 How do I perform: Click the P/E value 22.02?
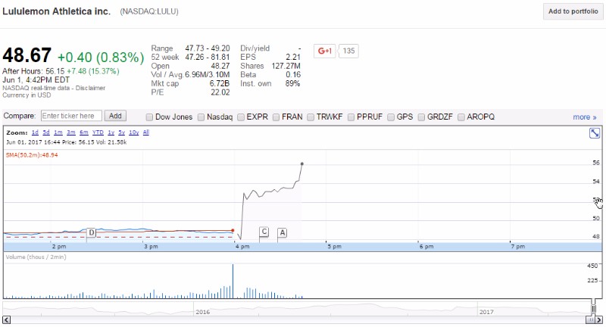tap(220, 92)
